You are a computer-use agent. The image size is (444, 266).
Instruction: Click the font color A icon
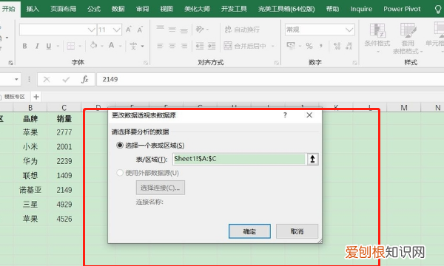tap(111, 45)
